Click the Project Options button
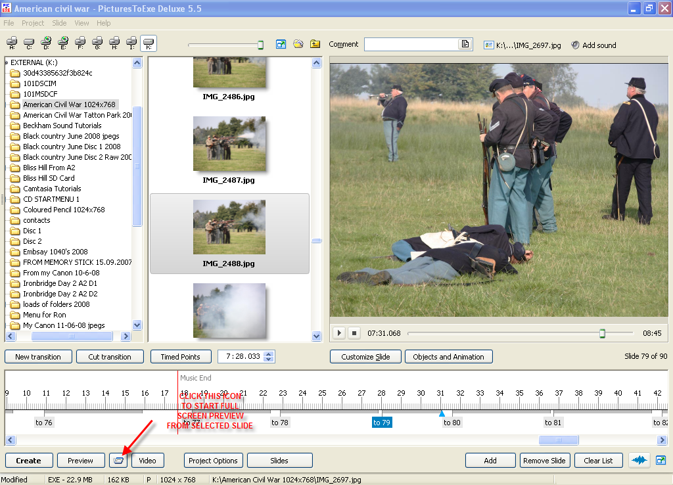 (x=214, y=461)
